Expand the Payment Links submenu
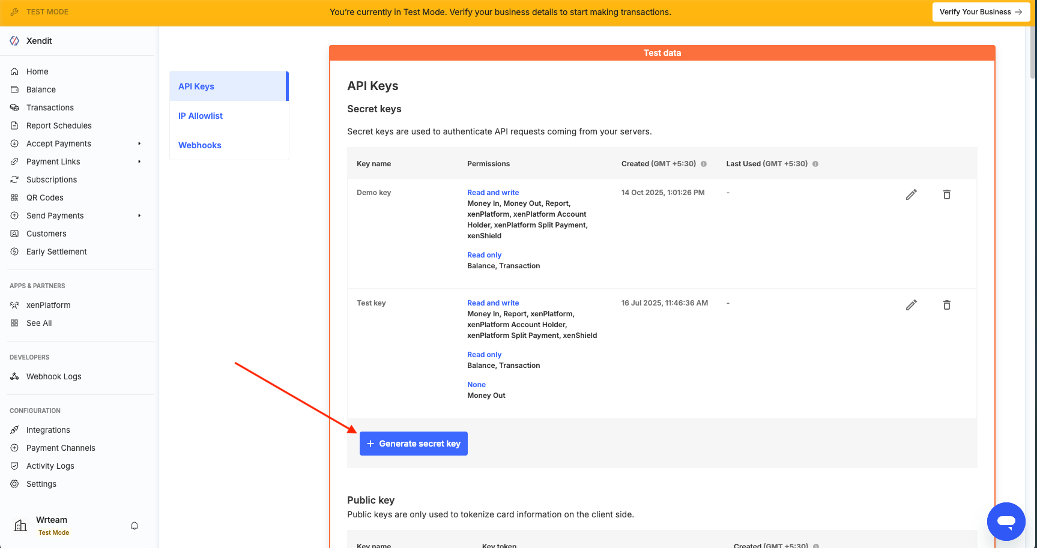 click(139, 161)
